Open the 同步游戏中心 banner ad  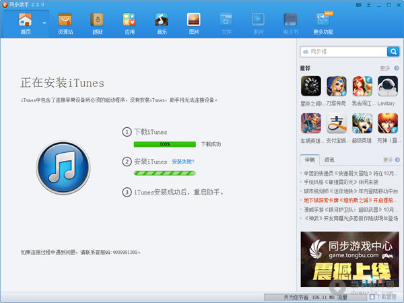coord(350,259)
